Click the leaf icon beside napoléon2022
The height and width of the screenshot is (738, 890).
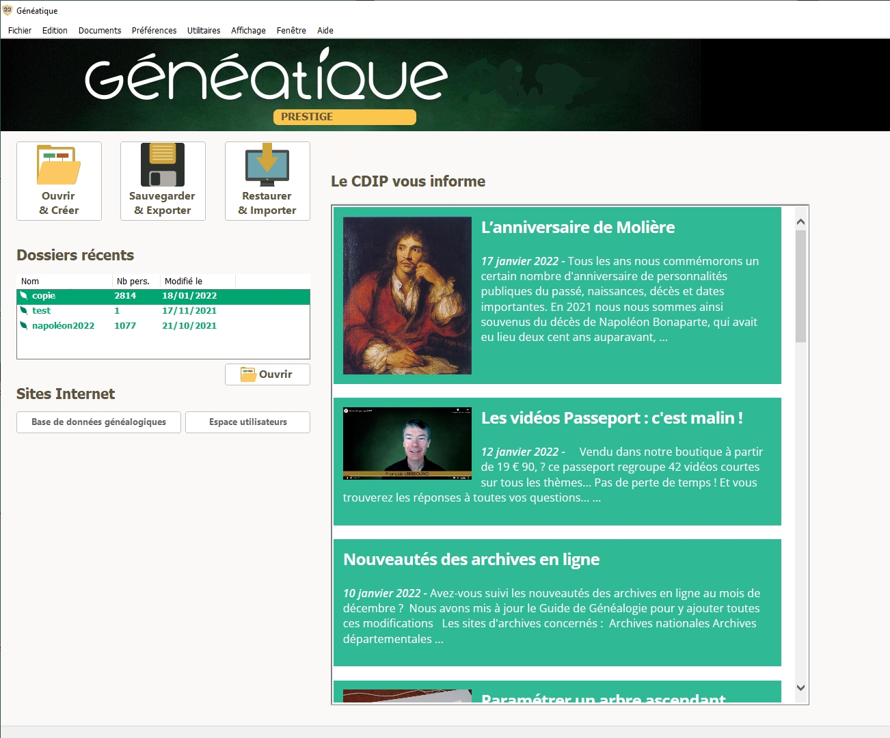[24, 326]
